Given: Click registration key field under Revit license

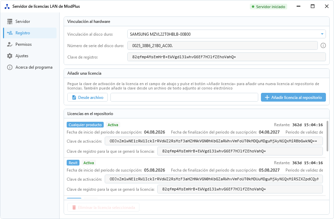Looking at the screenshot, I should pos(240,189).
